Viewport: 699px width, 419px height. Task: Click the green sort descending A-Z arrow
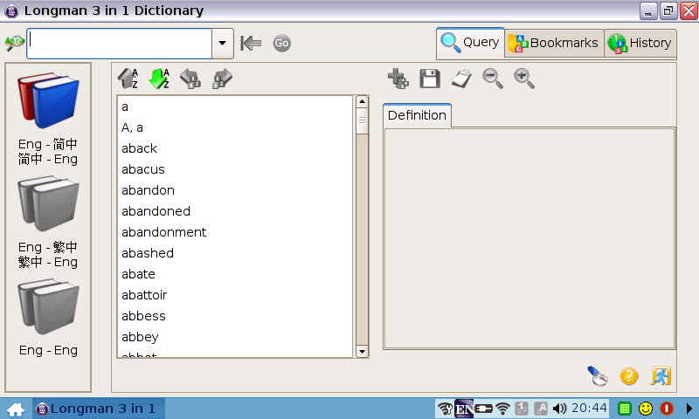point(159,79)
